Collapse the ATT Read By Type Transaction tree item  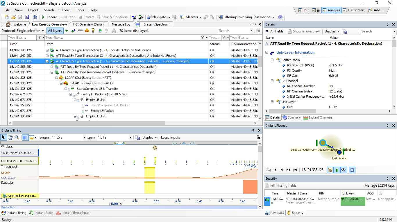coord(47,61)
